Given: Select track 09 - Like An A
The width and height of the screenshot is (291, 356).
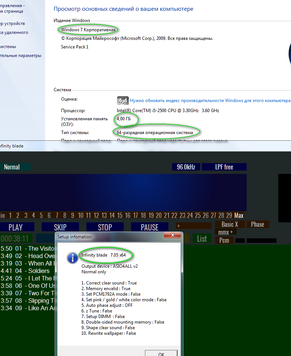Looking at the screenshot, I should [x=28, y=308].
